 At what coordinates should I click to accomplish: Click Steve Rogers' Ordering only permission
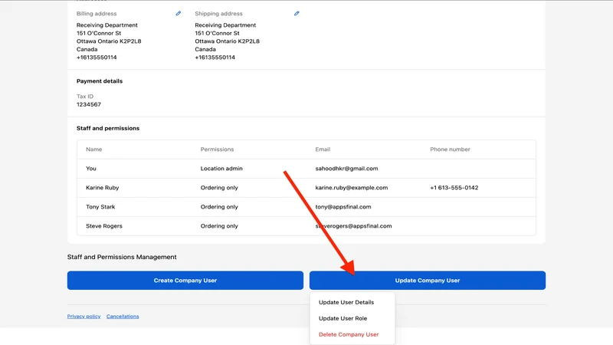click(x=219, y=226)
